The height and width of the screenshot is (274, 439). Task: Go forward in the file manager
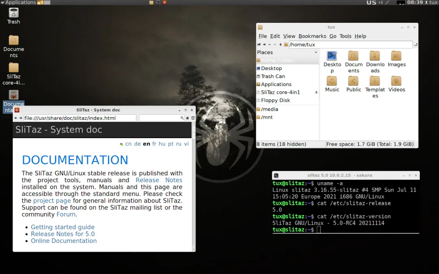coord(275,45)
